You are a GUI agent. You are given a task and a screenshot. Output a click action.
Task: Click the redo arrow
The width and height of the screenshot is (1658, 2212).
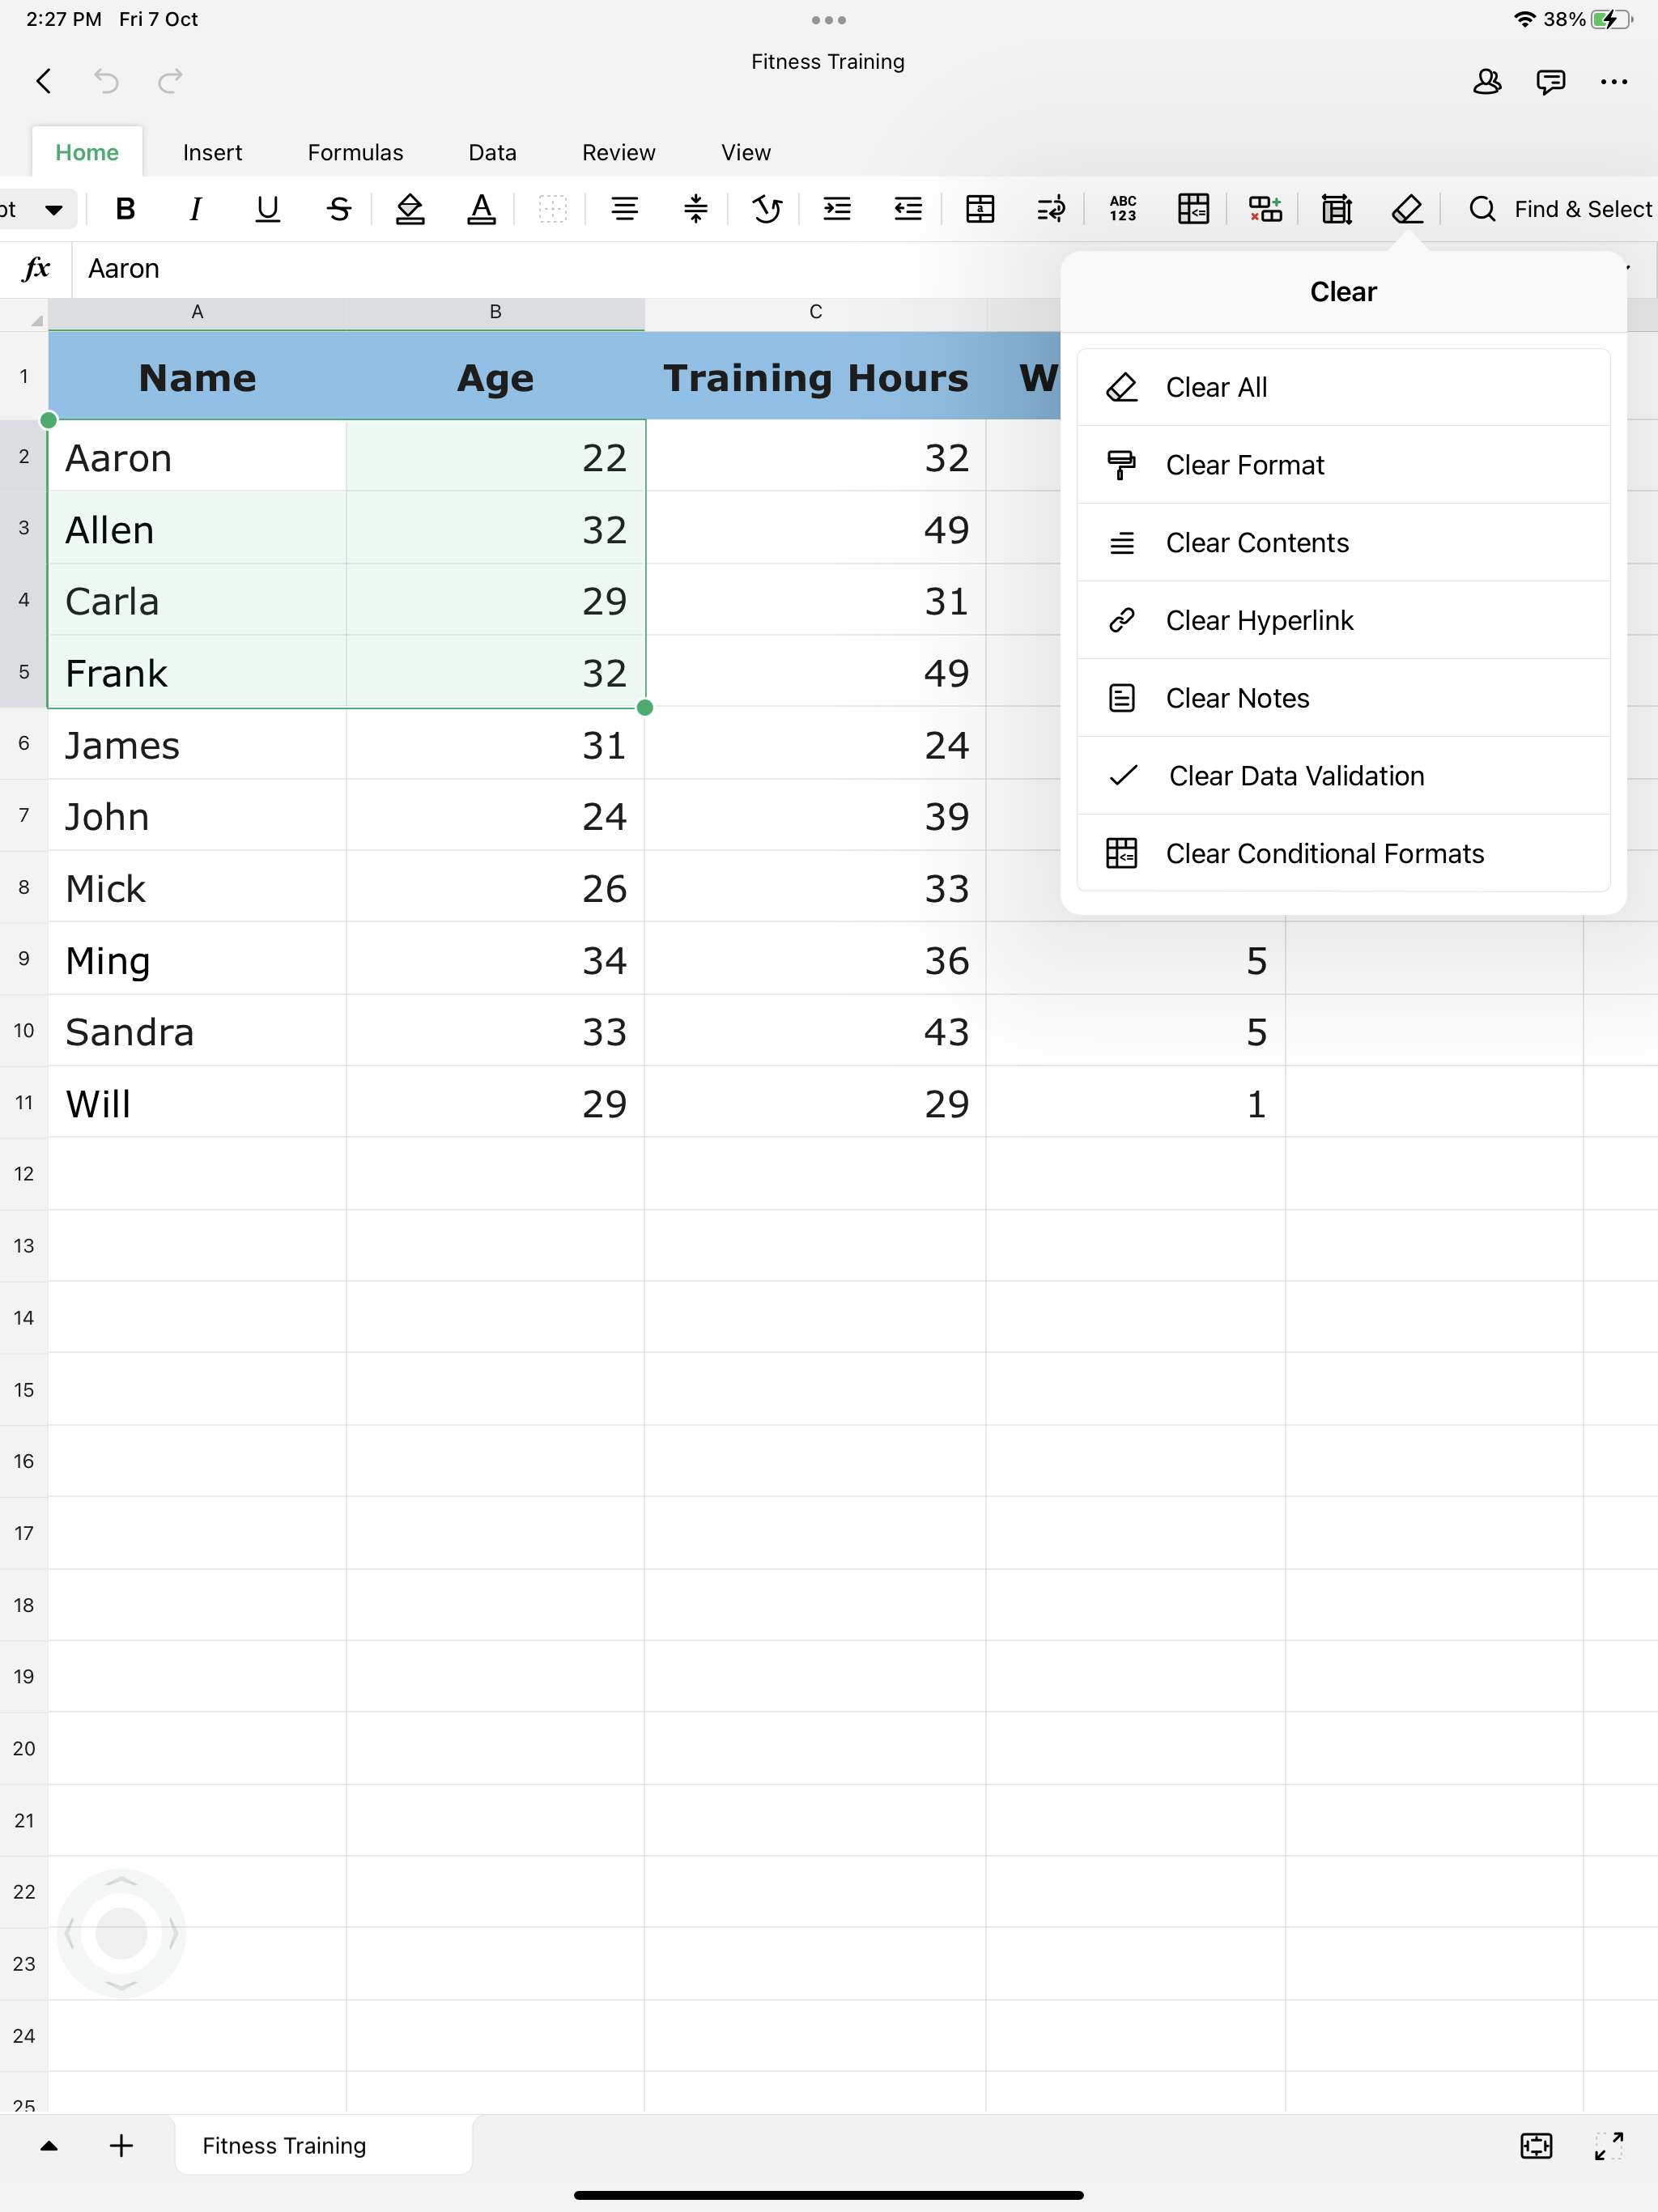[x=171, y=81]
